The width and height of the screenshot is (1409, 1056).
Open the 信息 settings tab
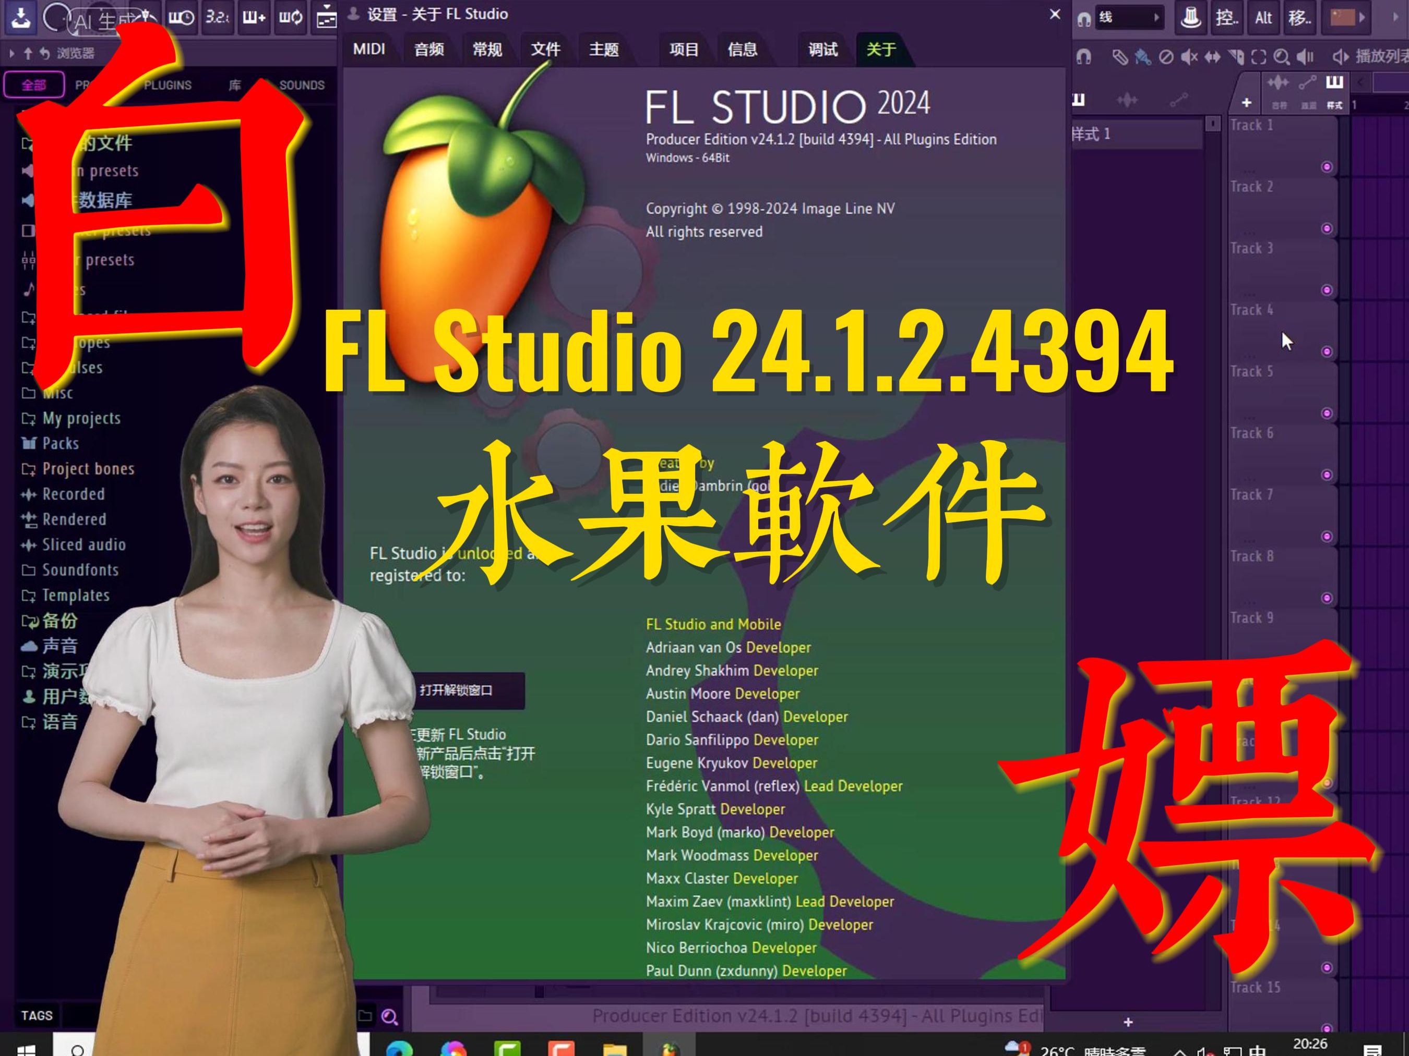(743, 49)
